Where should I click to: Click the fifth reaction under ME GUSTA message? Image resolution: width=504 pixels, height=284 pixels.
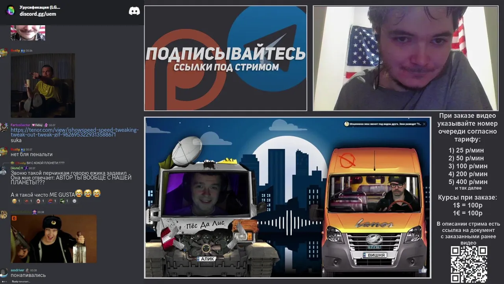click(x=64, y=201)
